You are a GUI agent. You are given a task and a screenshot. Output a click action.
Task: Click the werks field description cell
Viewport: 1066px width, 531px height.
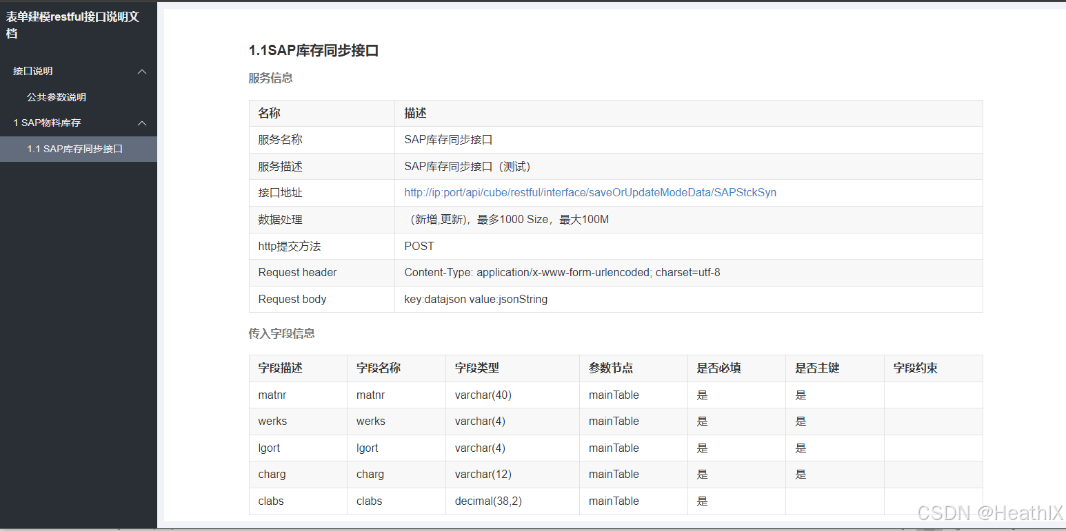pos(298,421)
